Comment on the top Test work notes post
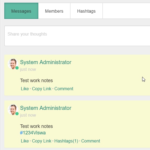 (64, 89)
